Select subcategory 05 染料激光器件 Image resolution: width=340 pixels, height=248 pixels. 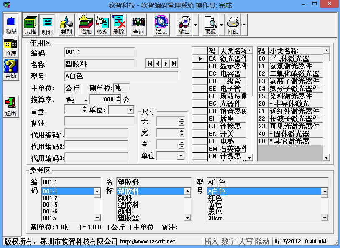pos(290,96)
